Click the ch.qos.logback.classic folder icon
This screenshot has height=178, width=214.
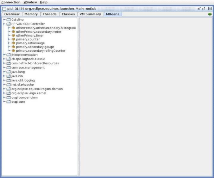(9, 59)
